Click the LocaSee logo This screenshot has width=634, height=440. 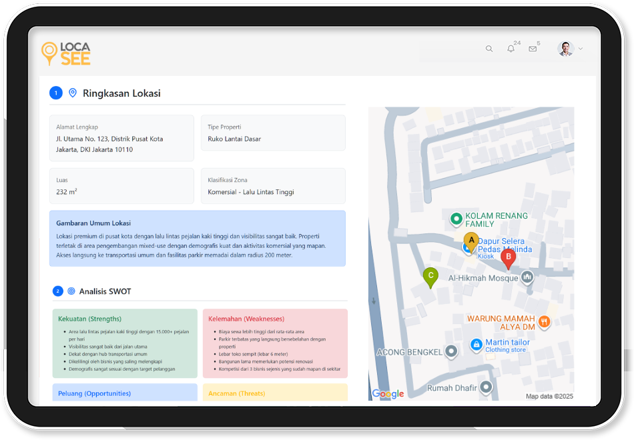pyautogui.click(x=66, y=53)
